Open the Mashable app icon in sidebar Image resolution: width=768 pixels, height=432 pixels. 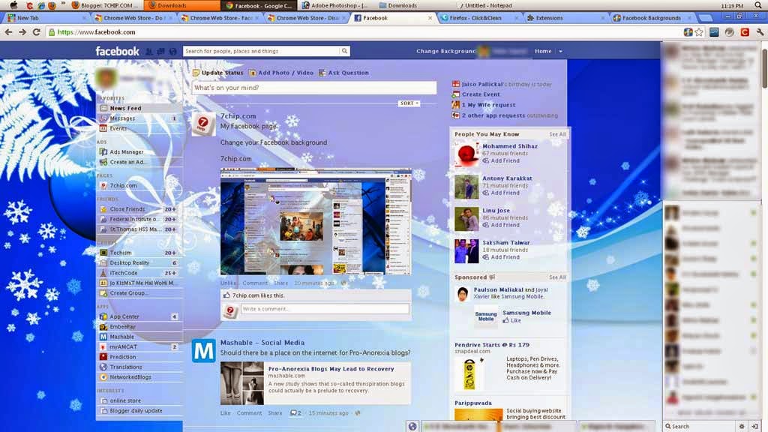(x=102, y=337)
